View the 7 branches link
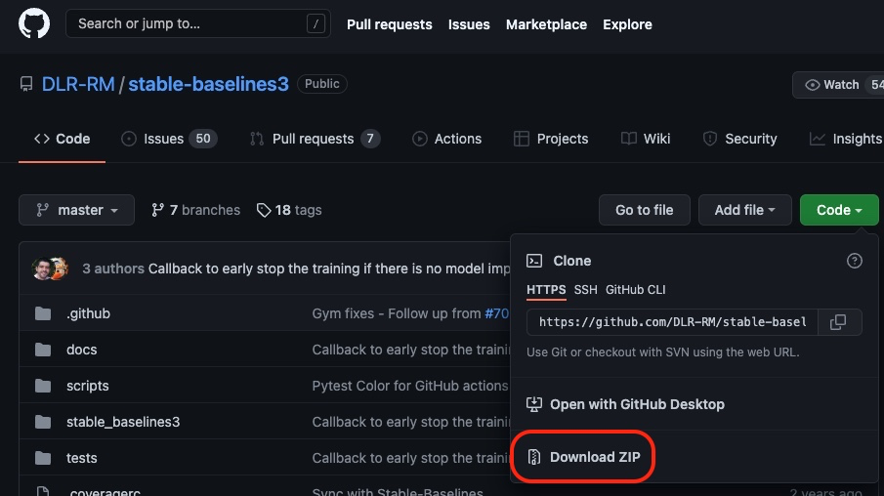This screenshot has height=496, width=884. coord(195,210)
